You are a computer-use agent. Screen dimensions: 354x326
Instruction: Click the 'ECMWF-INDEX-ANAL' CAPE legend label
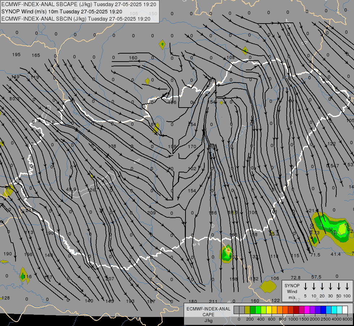click(208, 309)
